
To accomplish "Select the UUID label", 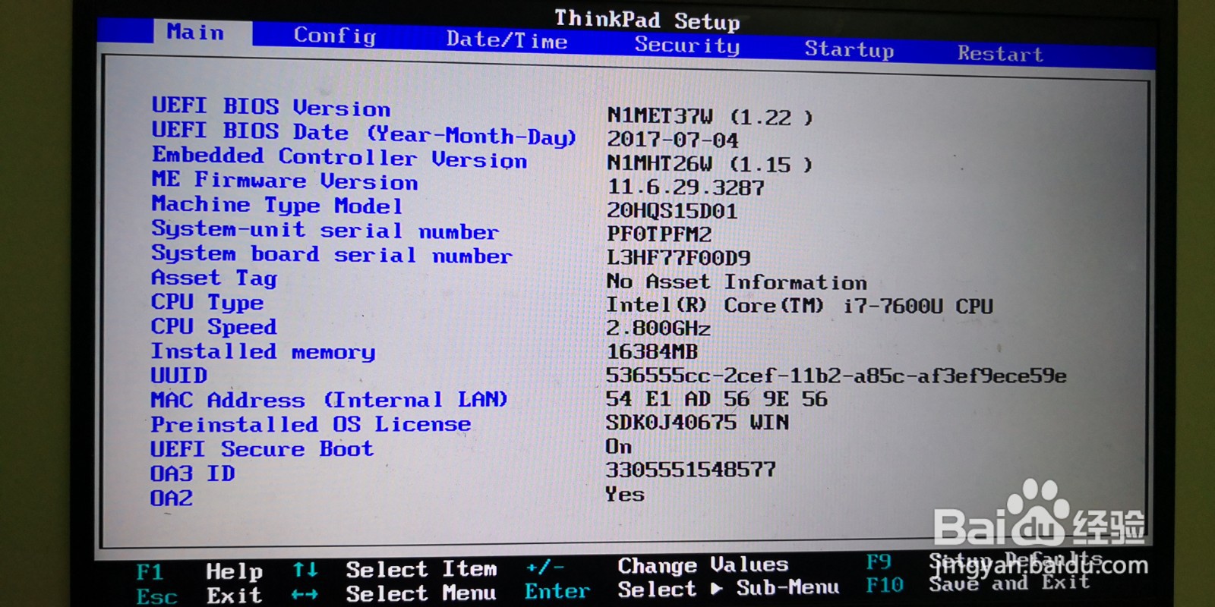I will (x=178, y=376).
